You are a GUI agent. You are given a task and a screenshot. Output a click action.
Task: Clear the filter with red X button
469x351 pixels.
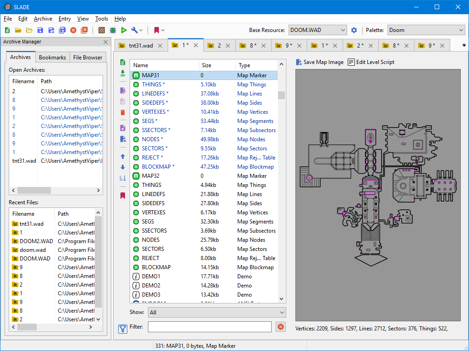coord(281,327)
